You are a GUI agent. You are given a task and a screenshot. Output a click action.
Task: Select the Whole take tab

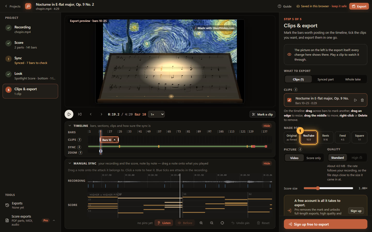coord(353,79)
